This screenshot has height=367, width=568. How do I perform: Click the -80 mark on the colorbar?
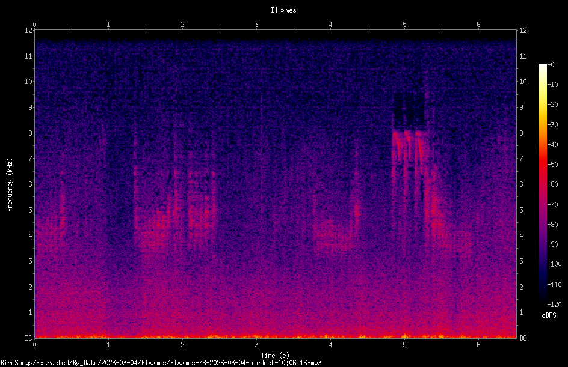coord(552,224)
